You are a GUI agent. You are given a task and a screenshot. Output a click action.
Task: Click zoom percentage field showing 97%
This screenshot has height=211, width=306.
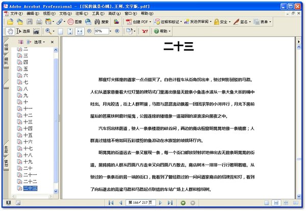[x=101, y=31]
